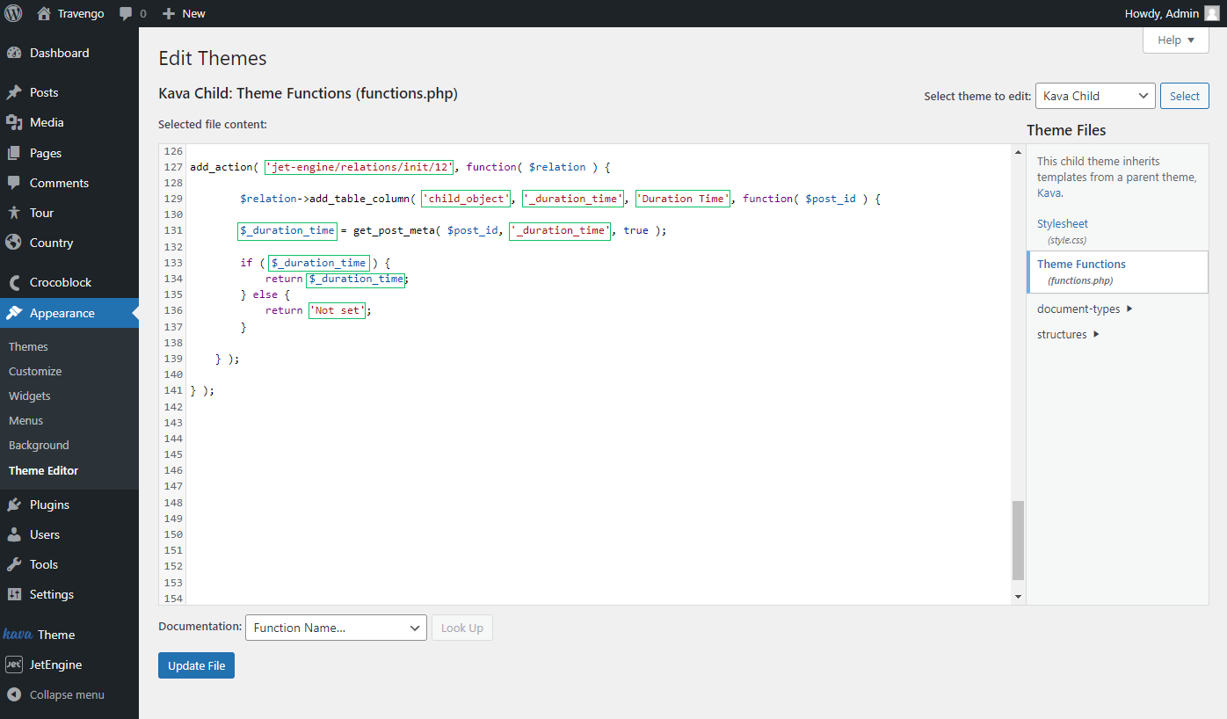
Task: Click the Tour star icon
Action: [x=14, y=213]
